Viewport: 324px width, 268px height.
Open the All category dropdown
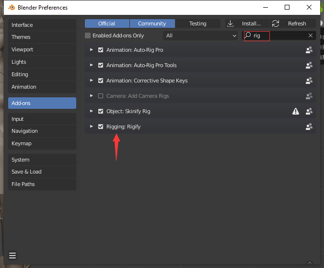click(200, 35)
